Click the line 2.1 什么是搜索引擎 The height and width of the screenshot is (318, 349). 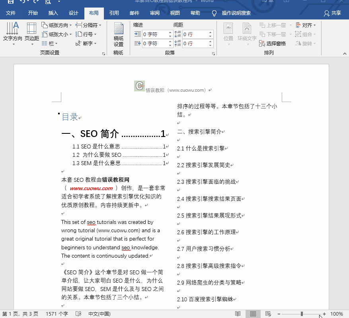(201, 148)
